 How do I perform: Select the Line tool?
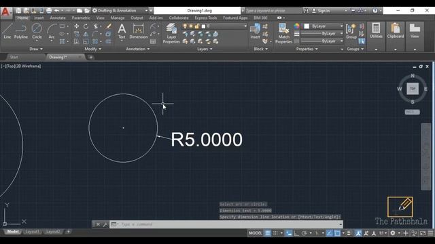[x=7, y=31]
